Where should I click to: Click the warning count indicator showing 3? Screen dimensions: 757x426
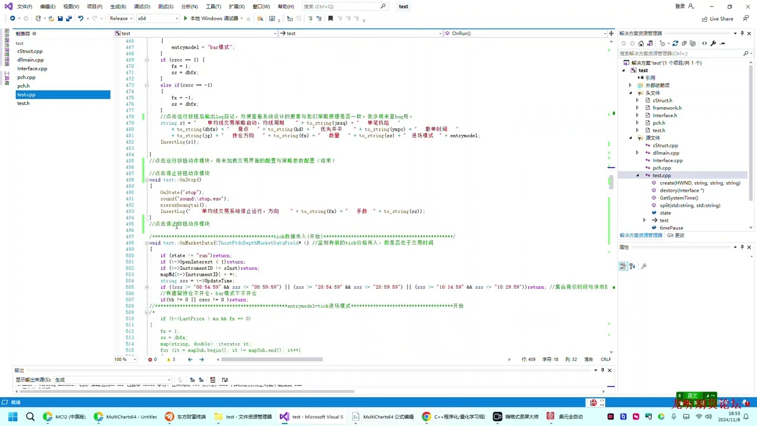170,359
